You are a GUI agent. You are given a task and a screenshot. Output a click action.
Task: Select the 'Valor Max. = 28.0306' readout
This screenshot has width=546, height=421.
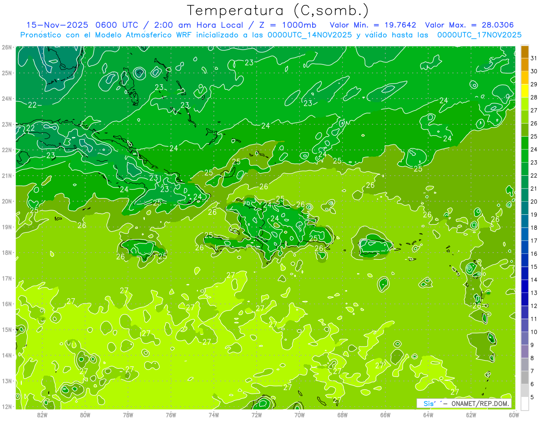click(x=470, y=25)
